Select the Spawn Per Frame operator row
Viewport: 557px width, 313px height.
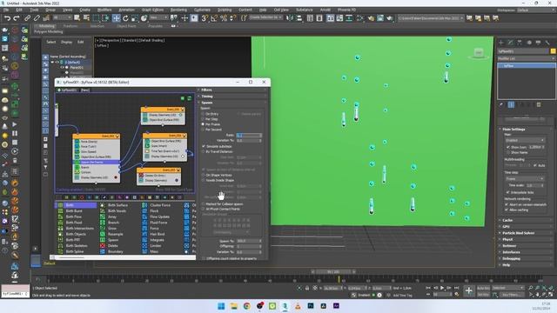pyautogui.click(x=97, y=163)
